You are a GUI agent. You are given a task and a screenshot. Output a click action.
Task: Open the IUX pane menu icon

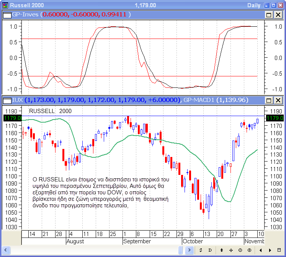[x=7, y=100]
